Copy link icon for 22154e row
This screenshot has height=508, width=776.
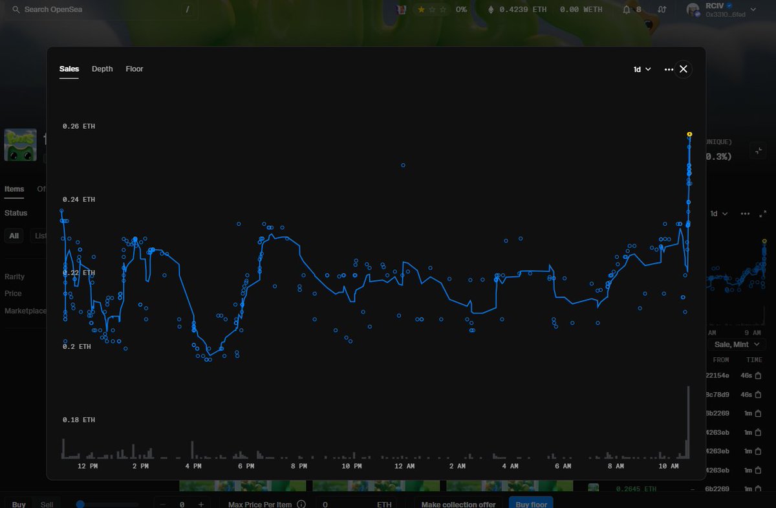[x=758, y=375]
